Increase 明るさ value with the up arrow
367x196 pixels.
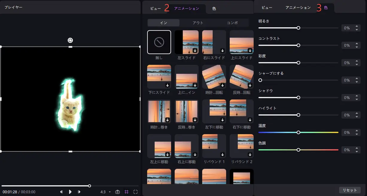pos(357,27)
